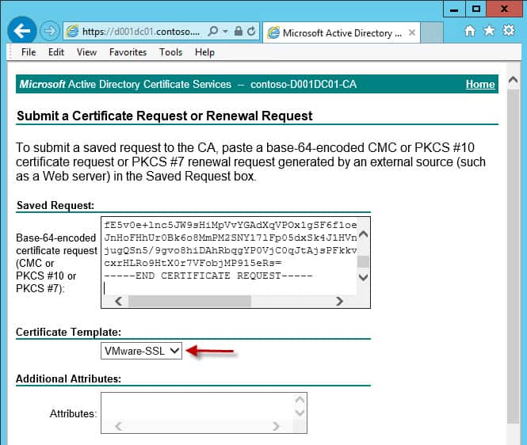Click the page scrollbar up arrow

coord(513,81)
